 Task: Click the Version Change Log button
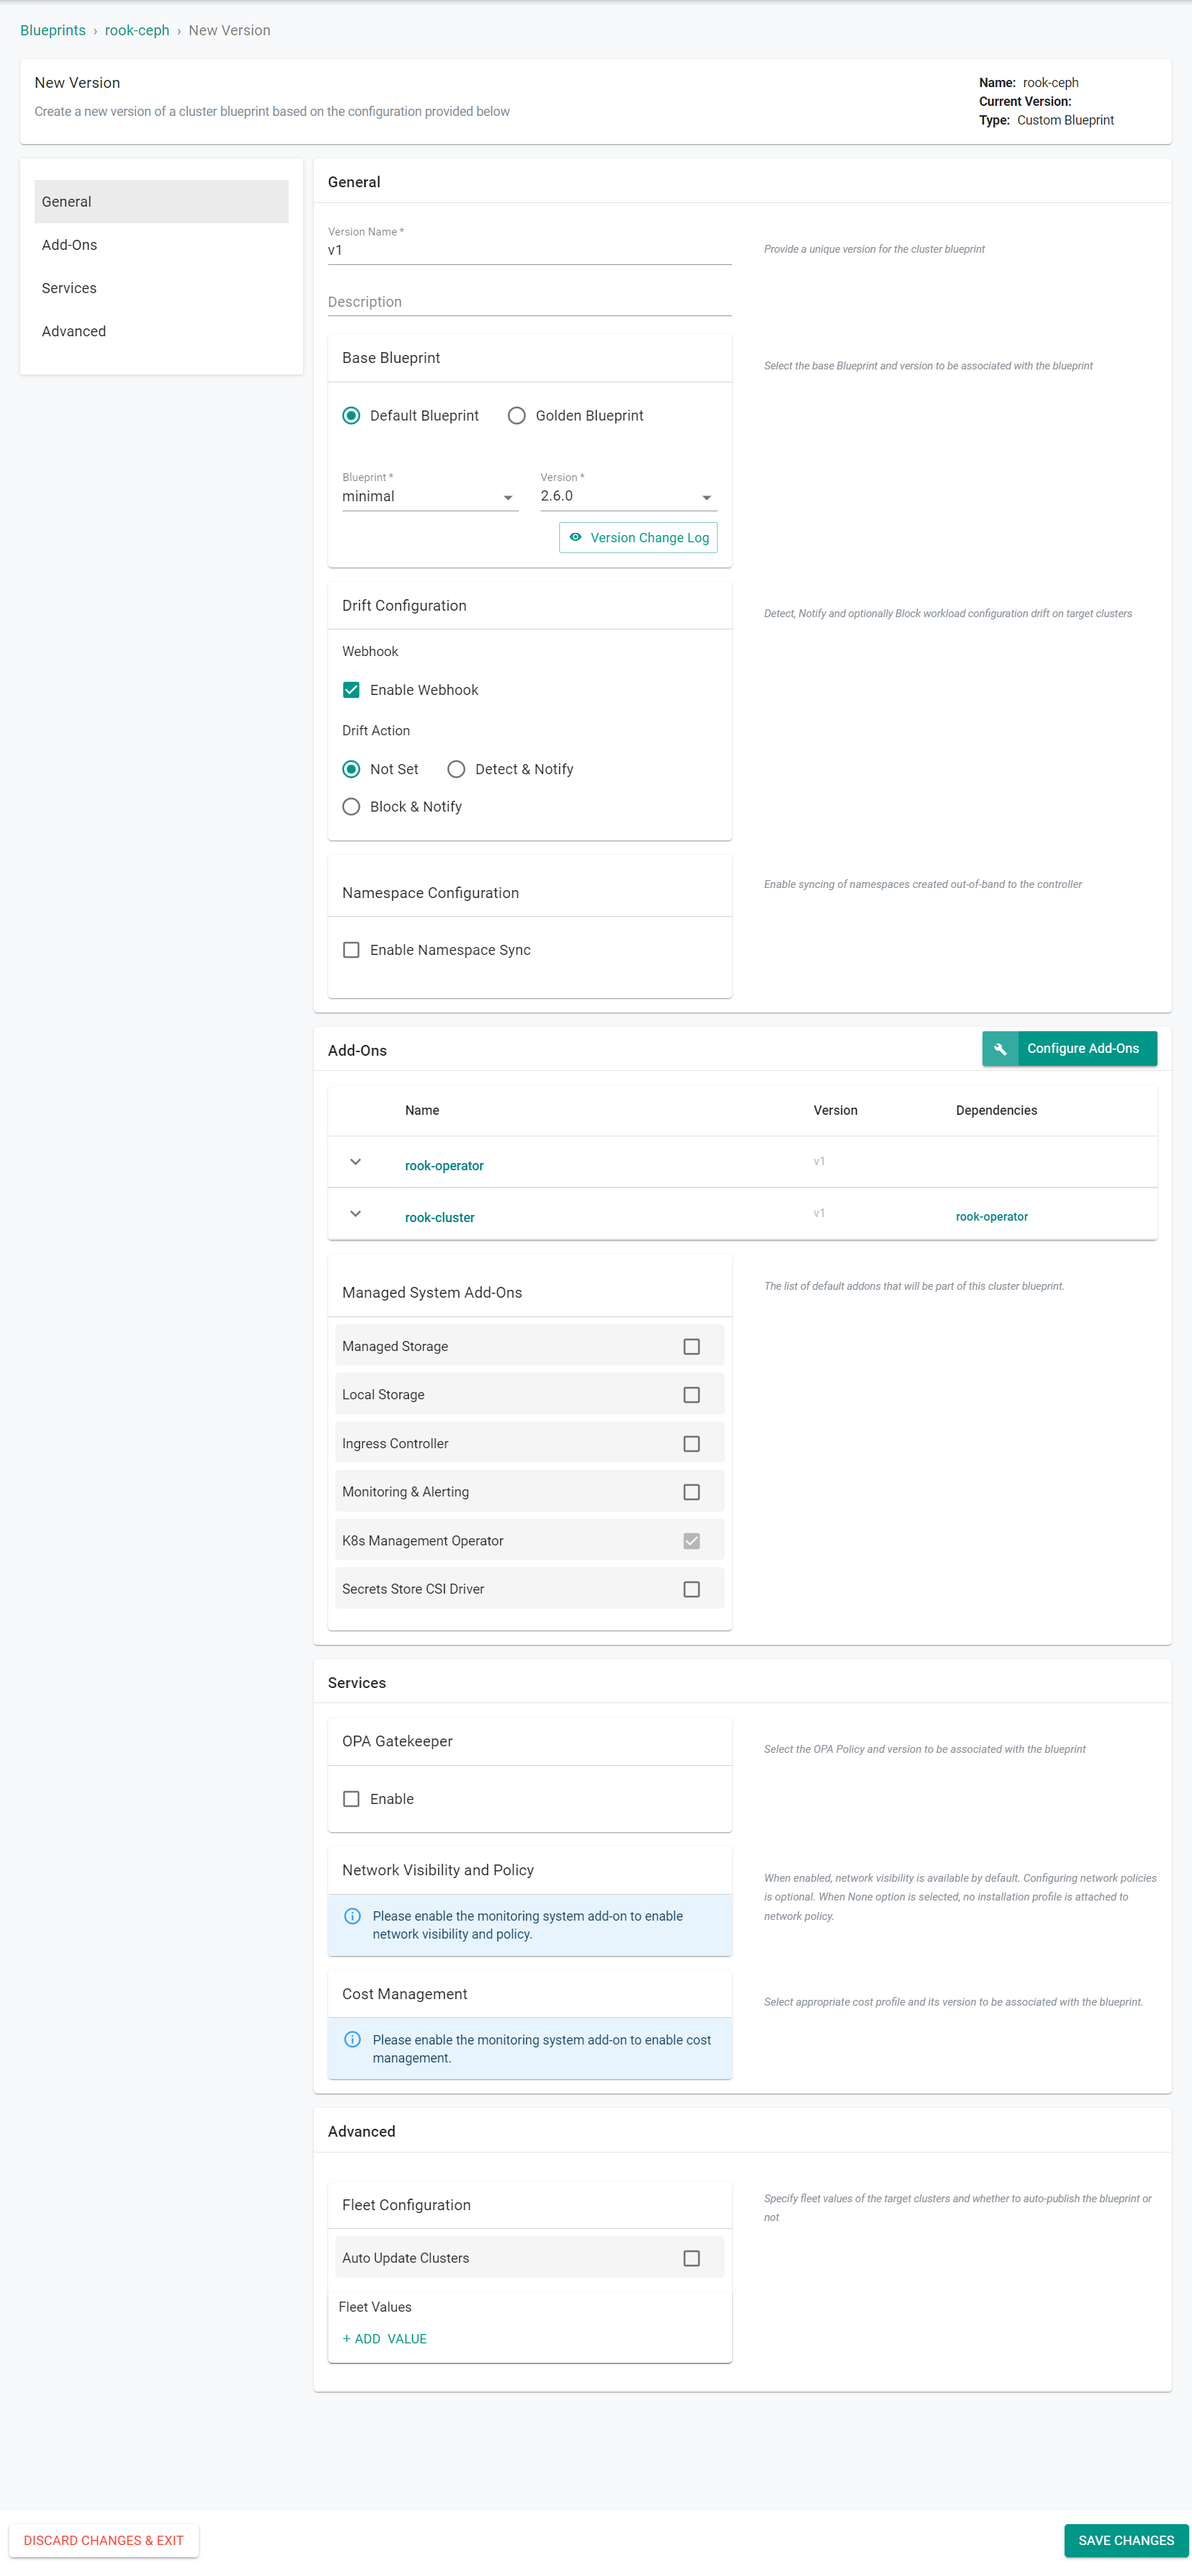click(x=638, y=537)
